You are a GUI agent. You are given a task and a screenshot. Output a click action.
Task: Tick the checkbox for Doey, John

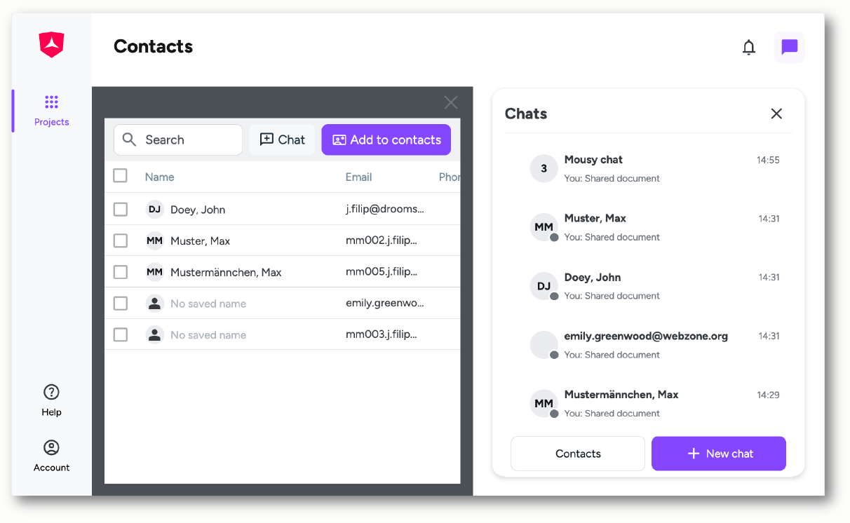pos(121,209)
